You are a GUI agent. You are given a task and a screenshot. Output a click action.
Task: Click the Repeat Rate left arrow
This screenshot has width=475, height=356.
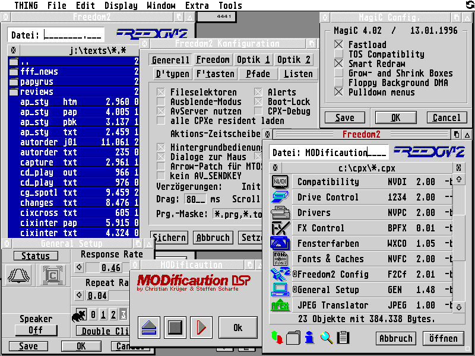point(80,295)
